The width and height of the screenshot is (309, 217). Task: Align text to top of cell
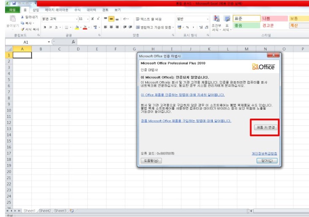(106, 19)
